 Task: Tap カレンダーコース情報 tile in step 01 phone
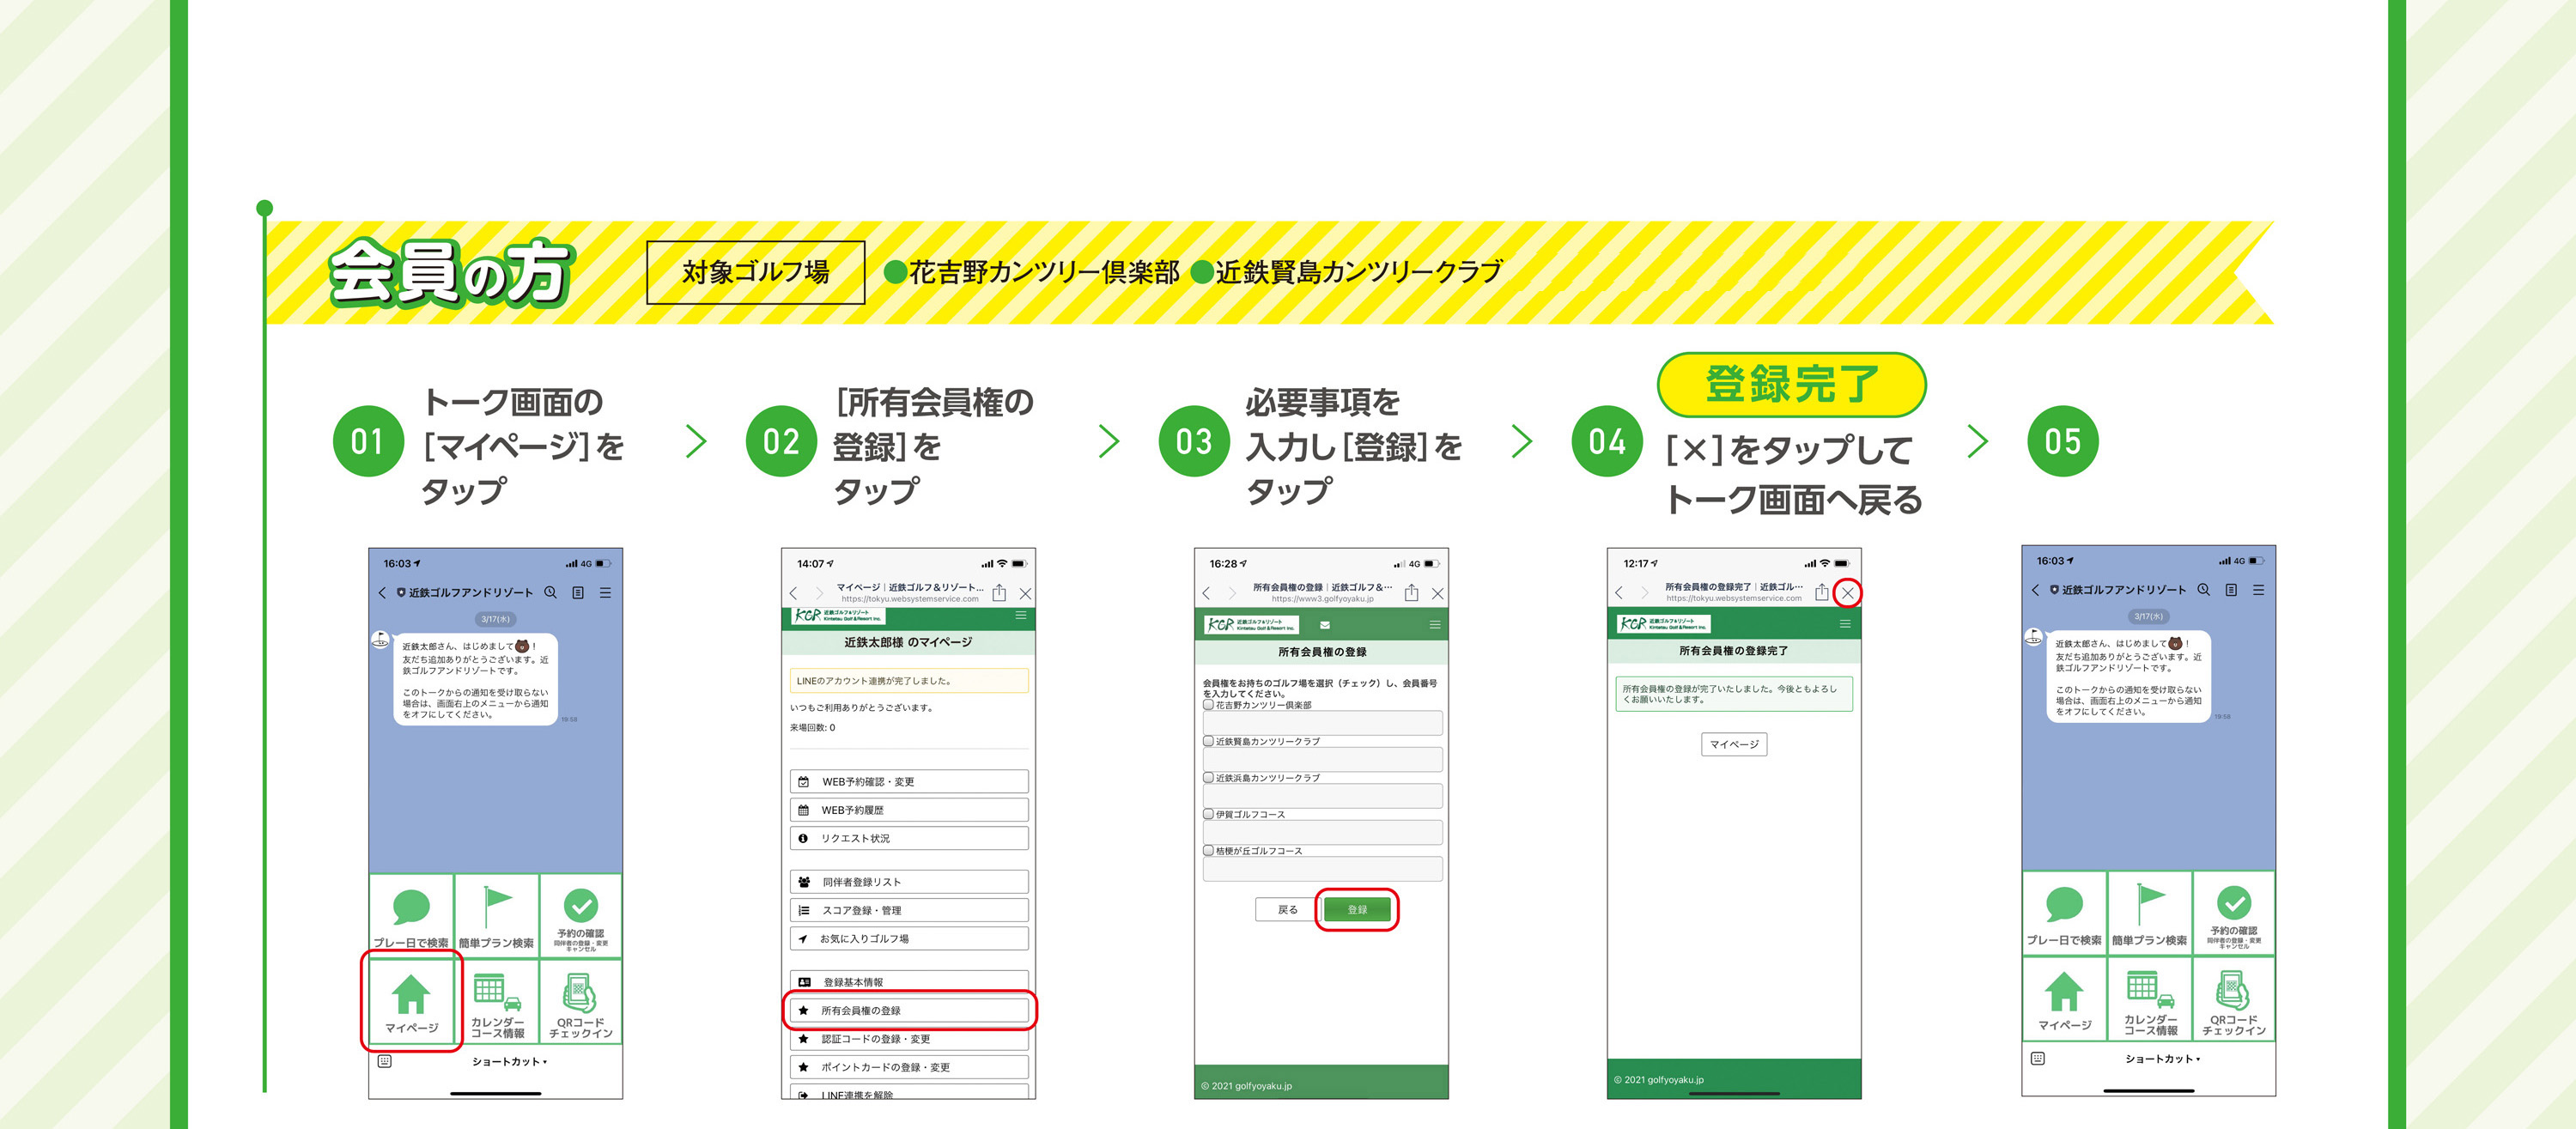click(497, 1002)
